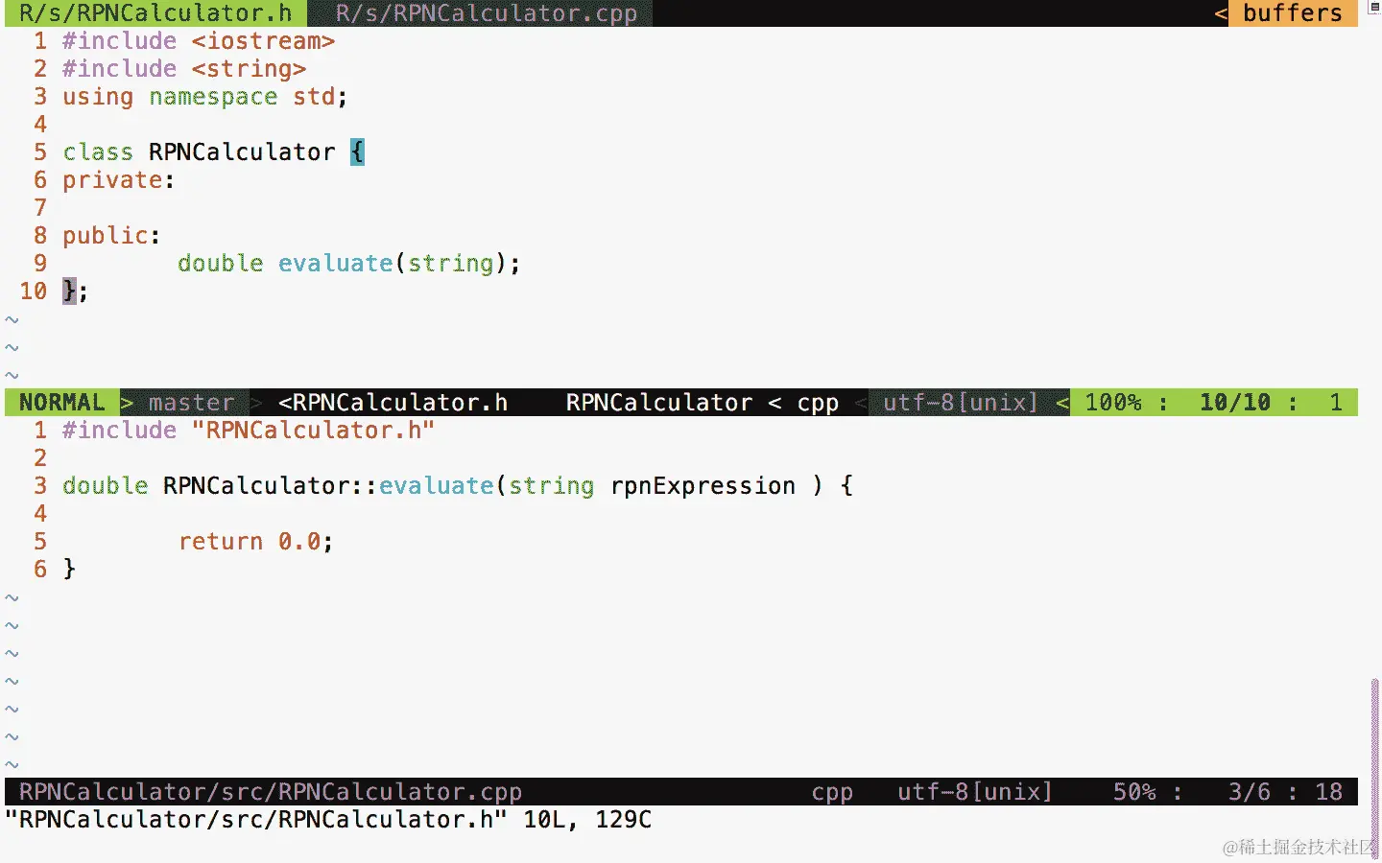Screen dimensions: 1382x863
Task: Click the master branch segment in the status line
Action: point(191,403)
